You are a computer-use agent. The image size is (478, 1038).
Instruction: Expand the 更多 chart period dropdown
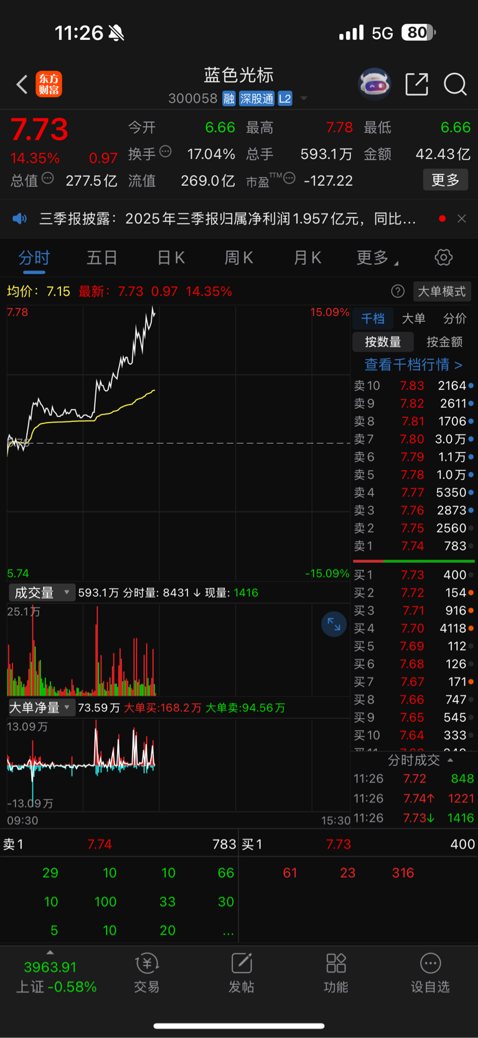378,257
